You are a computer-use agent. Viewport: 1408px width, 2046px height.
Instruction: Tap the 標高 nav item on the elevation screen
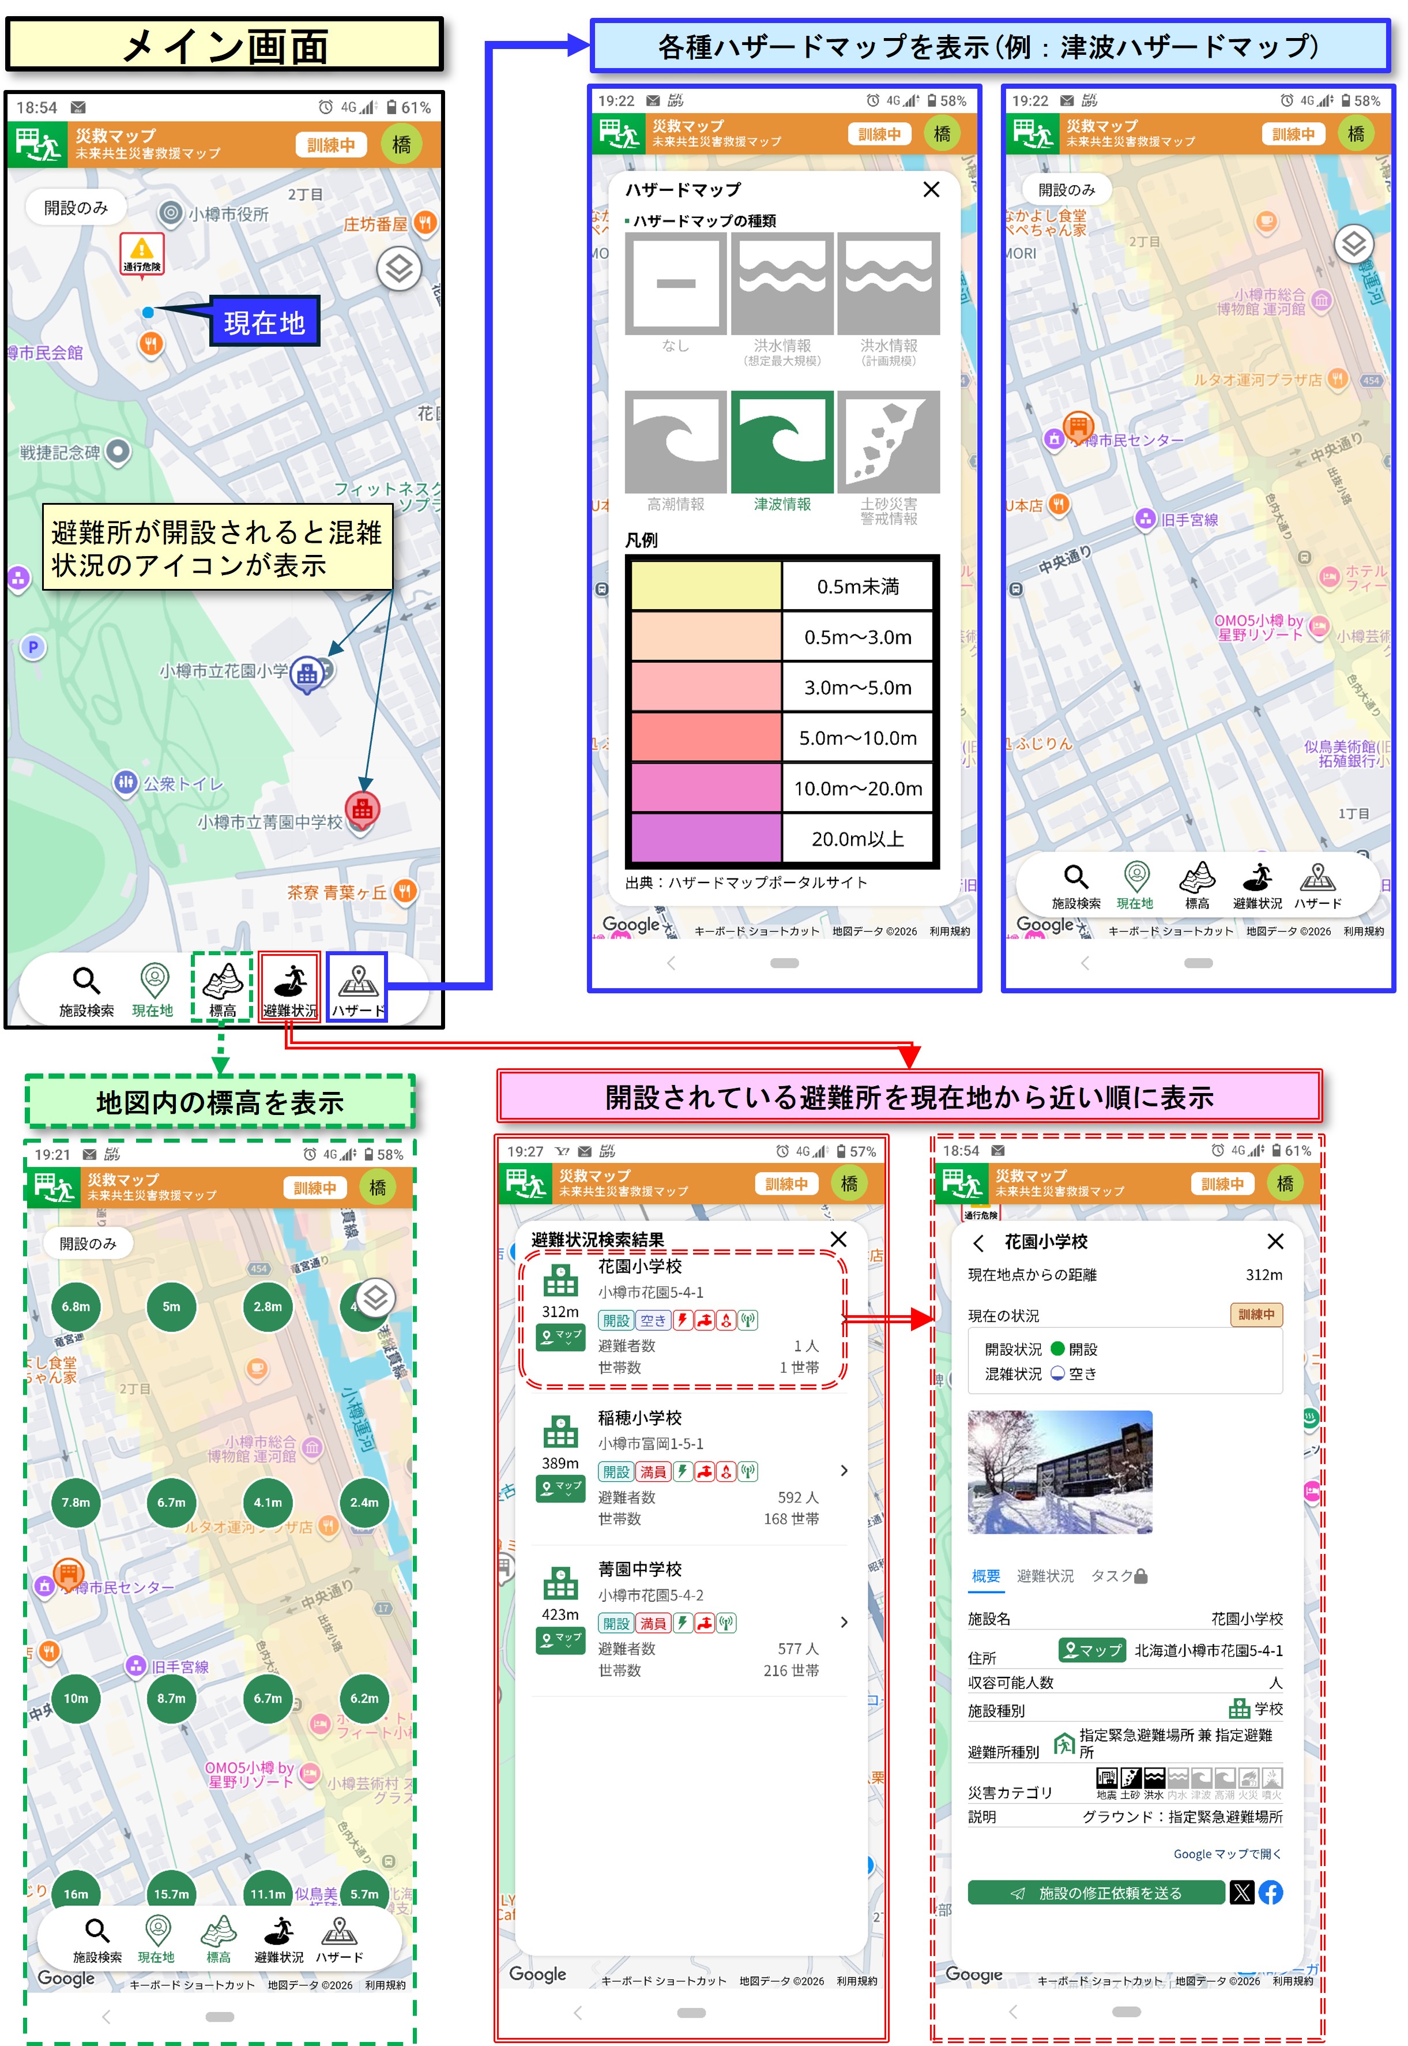tap(218, 1939)
